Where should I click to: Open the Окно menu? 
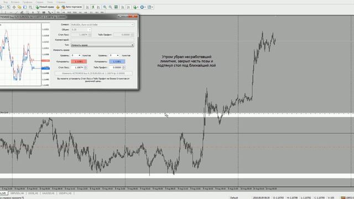pos(50,2)
